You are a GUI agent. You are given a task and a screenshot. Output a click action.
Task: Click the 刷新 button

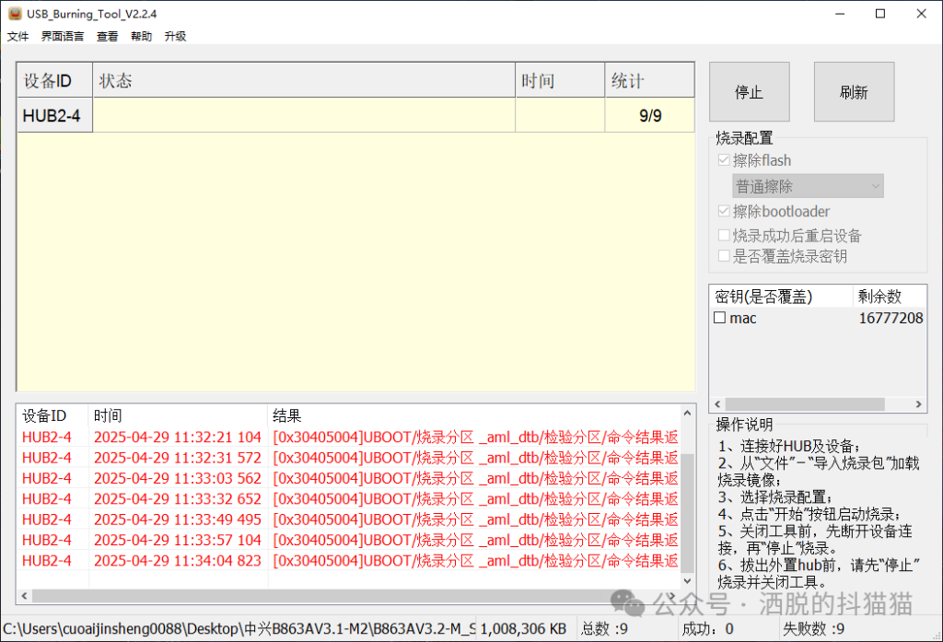854,92
